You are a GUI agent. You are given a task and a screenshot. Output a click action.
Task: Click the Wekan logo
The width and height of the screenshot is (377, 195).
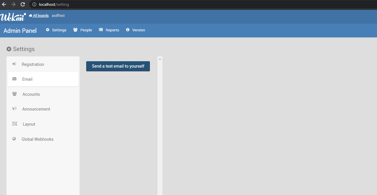pos(13,17)
